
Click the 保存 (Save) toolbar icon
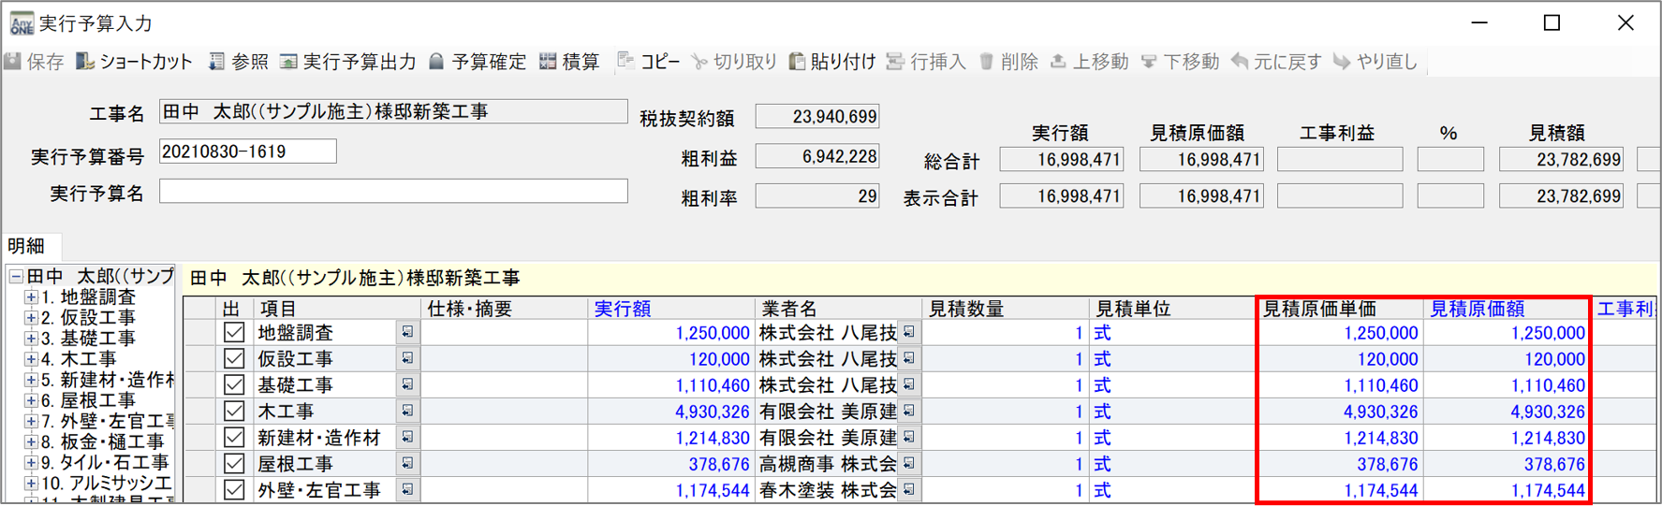click(13, 62)
